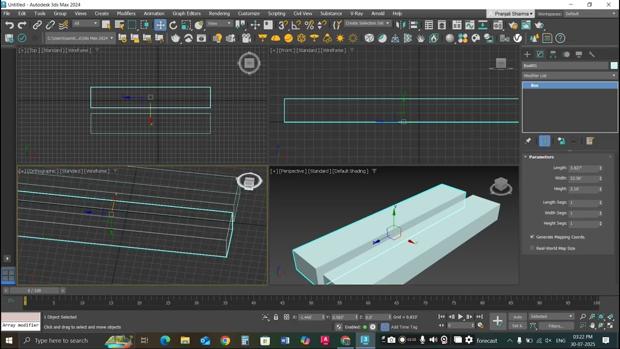The height and width of the screenshot is (349, 620).
Task: Open key filter Selected dropdown
Action: [x=552, y=317]
